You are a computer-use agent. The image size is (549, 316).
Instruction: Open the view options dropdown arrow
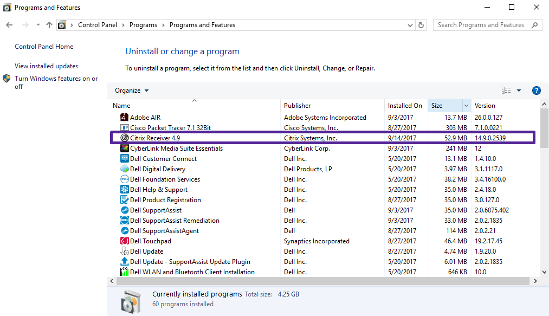[519, 91]
